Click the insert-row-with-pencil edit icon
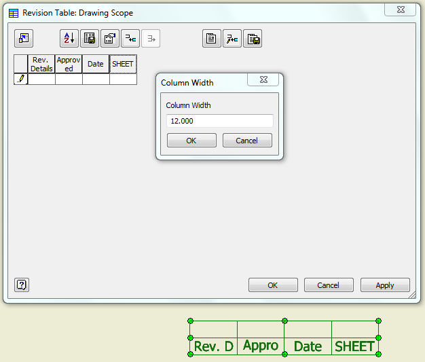Screen dimensions: 425x362 coord(232,38)
